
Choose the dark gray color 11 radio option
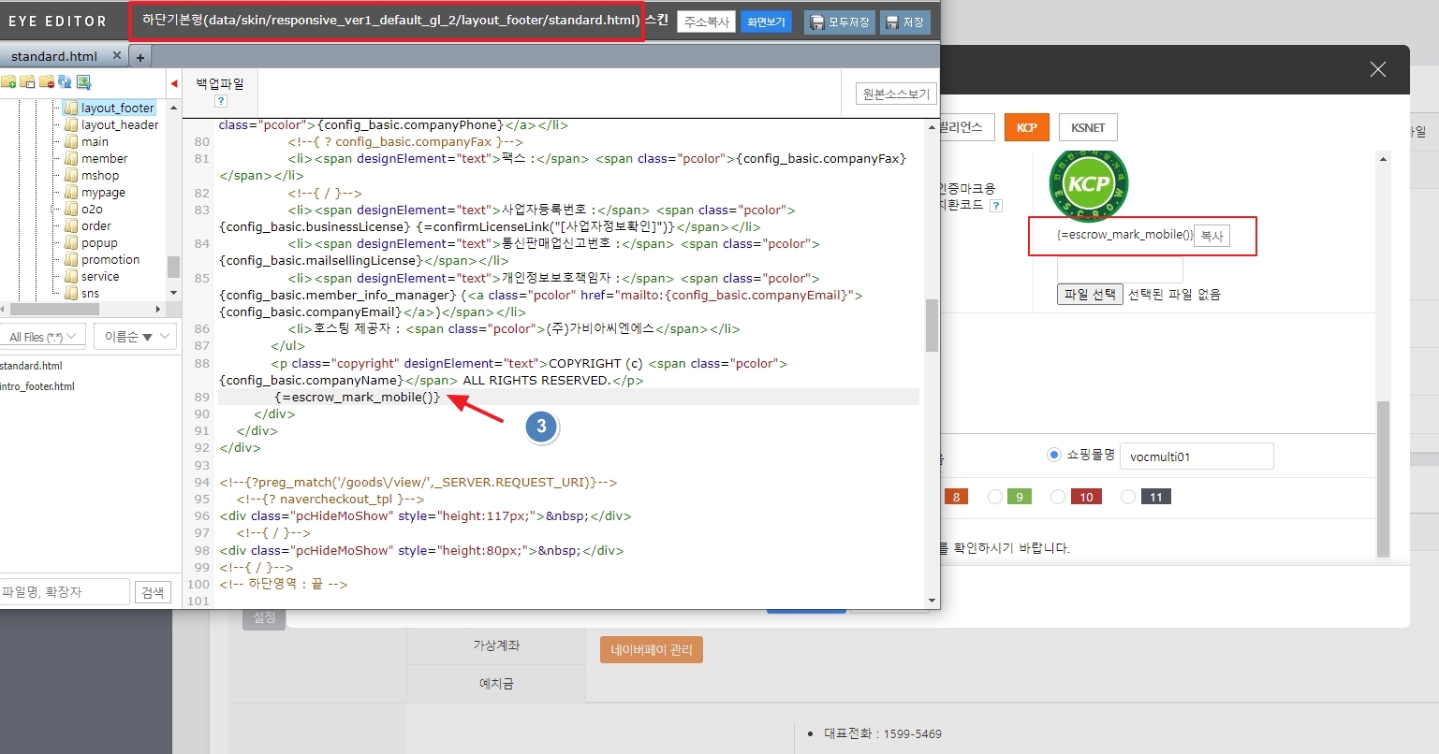click(1128, 497)
